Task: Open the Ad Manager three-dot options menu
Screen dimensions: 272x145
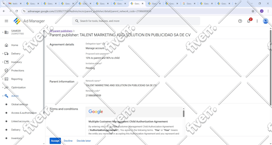Action: point(257,21)
